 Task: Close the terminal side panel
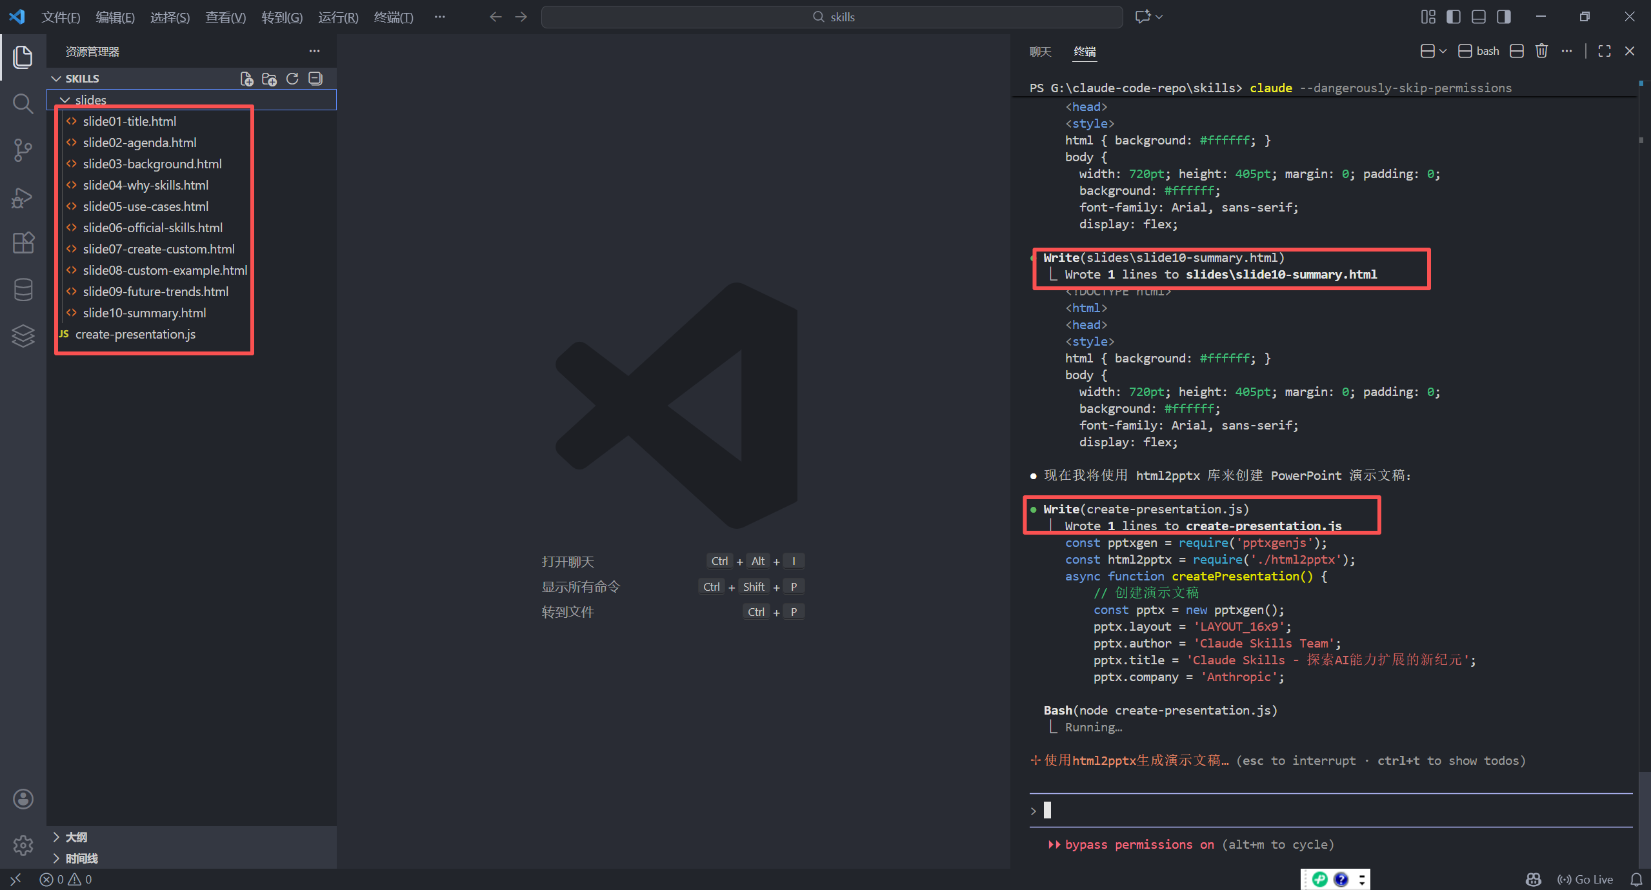tap(1630, 51)
